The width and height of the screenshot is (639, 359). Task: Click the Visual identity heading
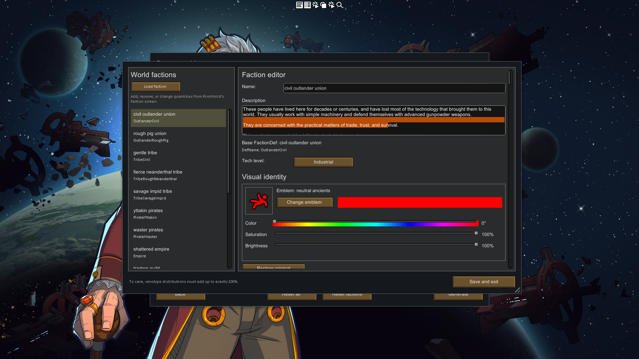click(264, 177)
